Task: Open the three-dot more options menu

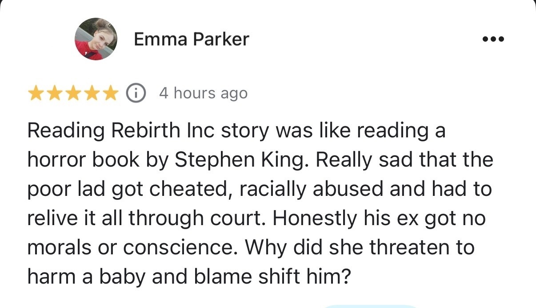Action: coord(493,39)
